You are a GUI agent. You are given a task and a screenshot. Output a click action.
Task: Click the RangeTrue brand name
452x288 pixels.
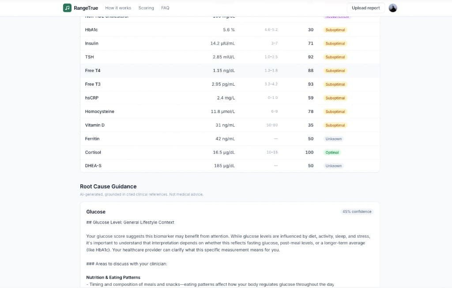[86, 8]
